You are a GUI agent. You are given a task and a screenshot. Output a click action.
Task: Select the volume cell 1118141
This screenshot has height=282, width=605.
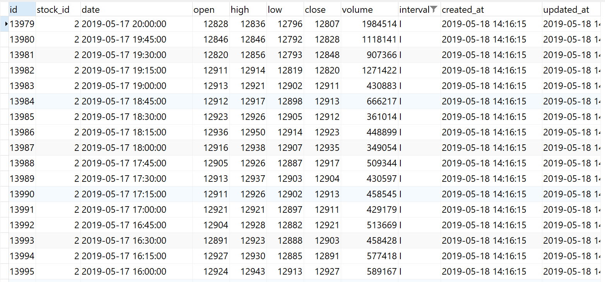369,39
